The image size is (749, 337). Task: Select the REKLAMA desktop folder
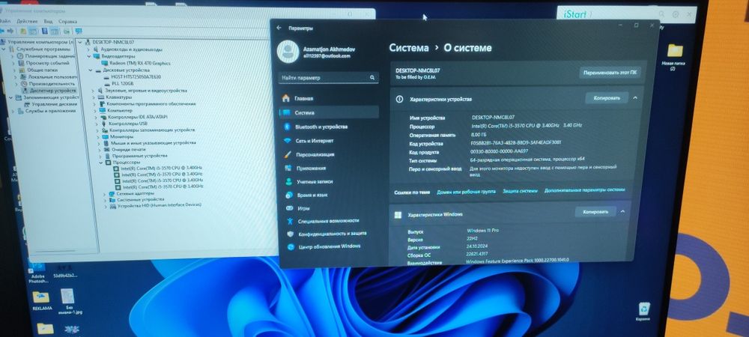tap(41, 301)
